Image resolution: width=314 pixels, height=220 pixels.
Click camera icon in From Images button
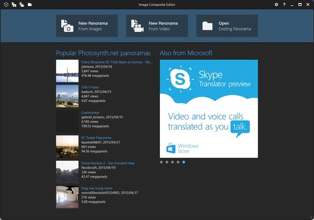[x=67, y=26]
